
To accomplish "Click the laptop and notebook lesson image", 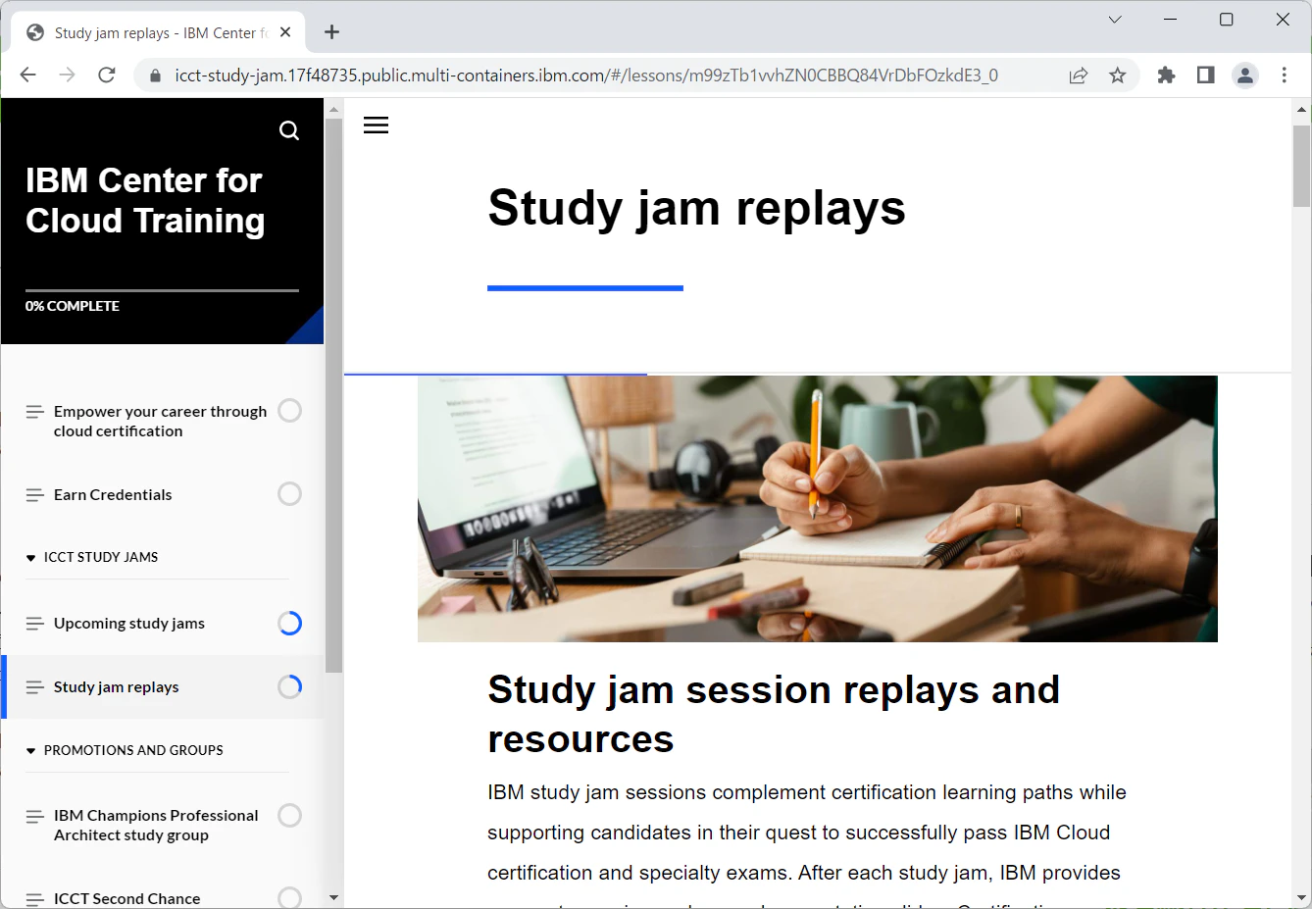I will tap(818, 509).
